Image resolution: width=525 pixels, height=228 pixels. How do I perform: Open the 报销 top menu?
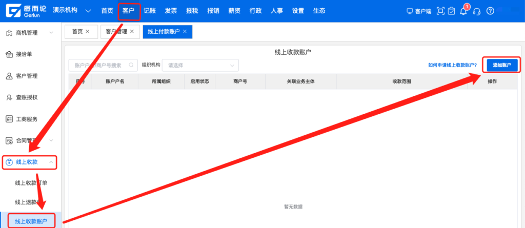[x=213, y=11]
